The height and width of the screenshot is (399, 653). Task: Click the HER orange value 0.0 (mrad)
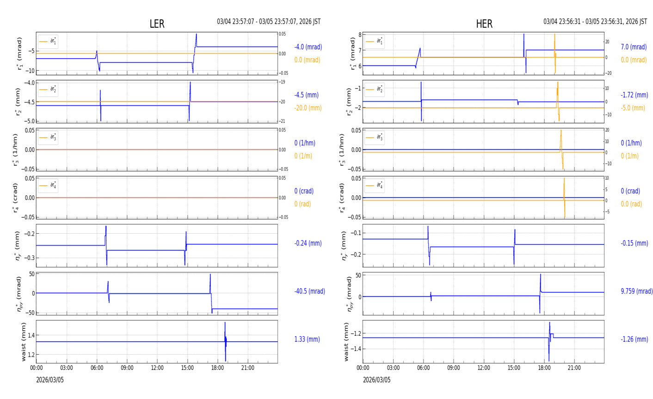634,60
